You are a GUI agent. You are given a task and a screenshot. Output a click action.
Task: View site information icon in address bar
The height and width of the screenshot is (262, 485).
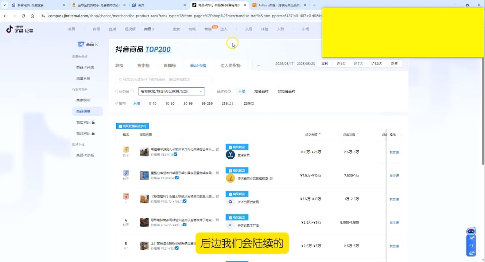[43, 16]
